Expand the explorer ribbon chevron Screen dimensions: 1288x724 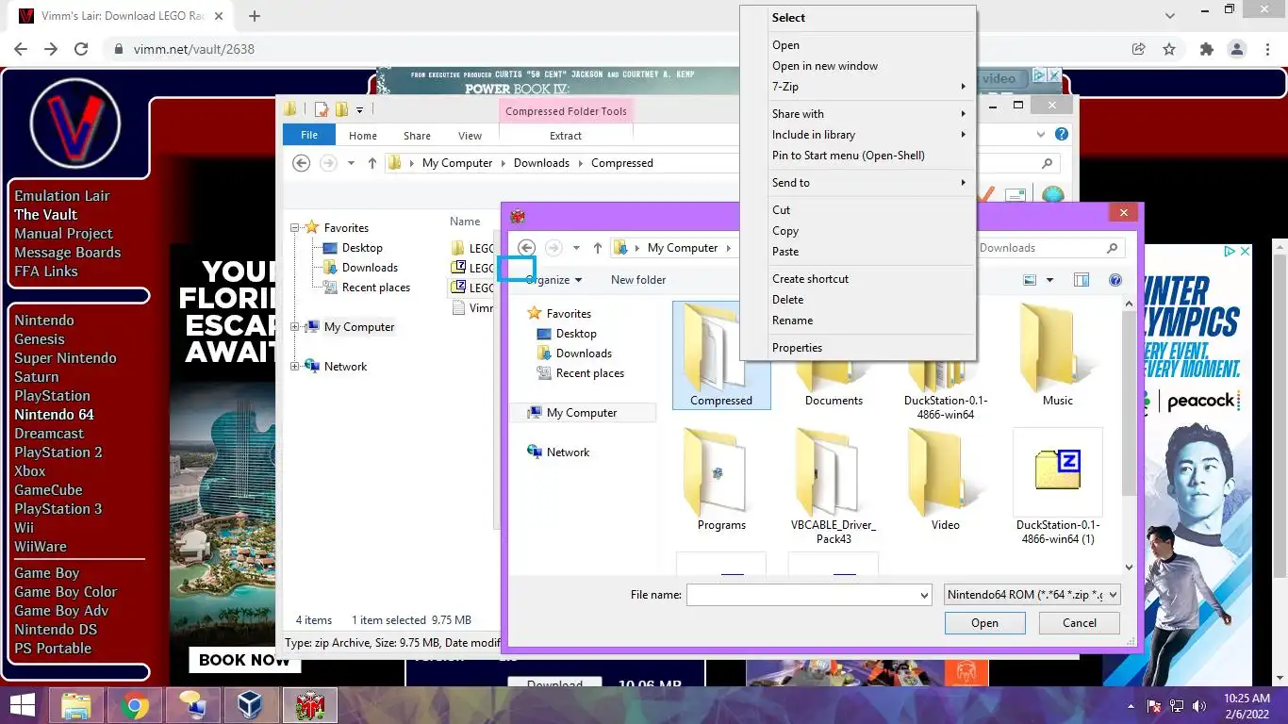[1039, 135]
